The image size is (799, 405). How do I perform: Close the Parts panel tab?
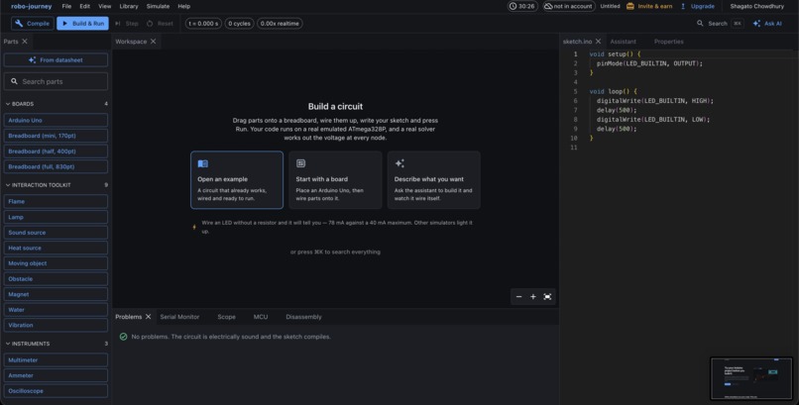click(x=25, y=42)
